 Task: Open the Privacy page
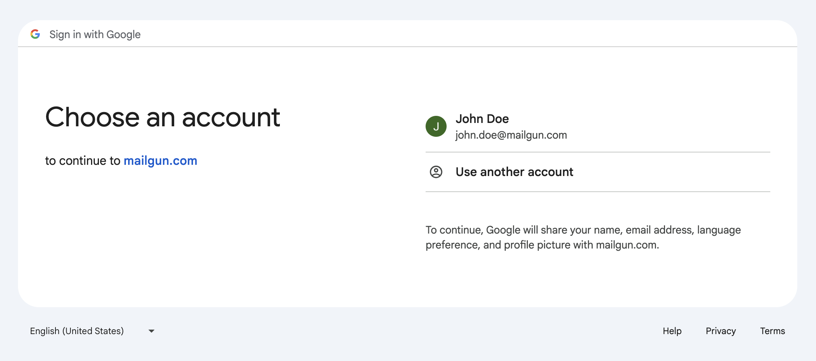pyautogui.click(x=720, y=331)
